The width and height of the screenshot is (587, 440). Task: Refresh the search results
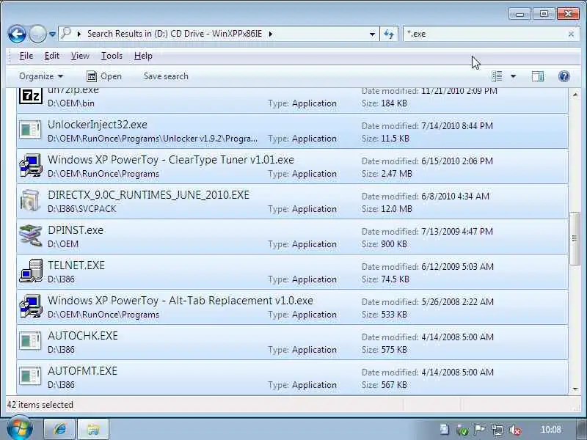click(x=389, y=34)
